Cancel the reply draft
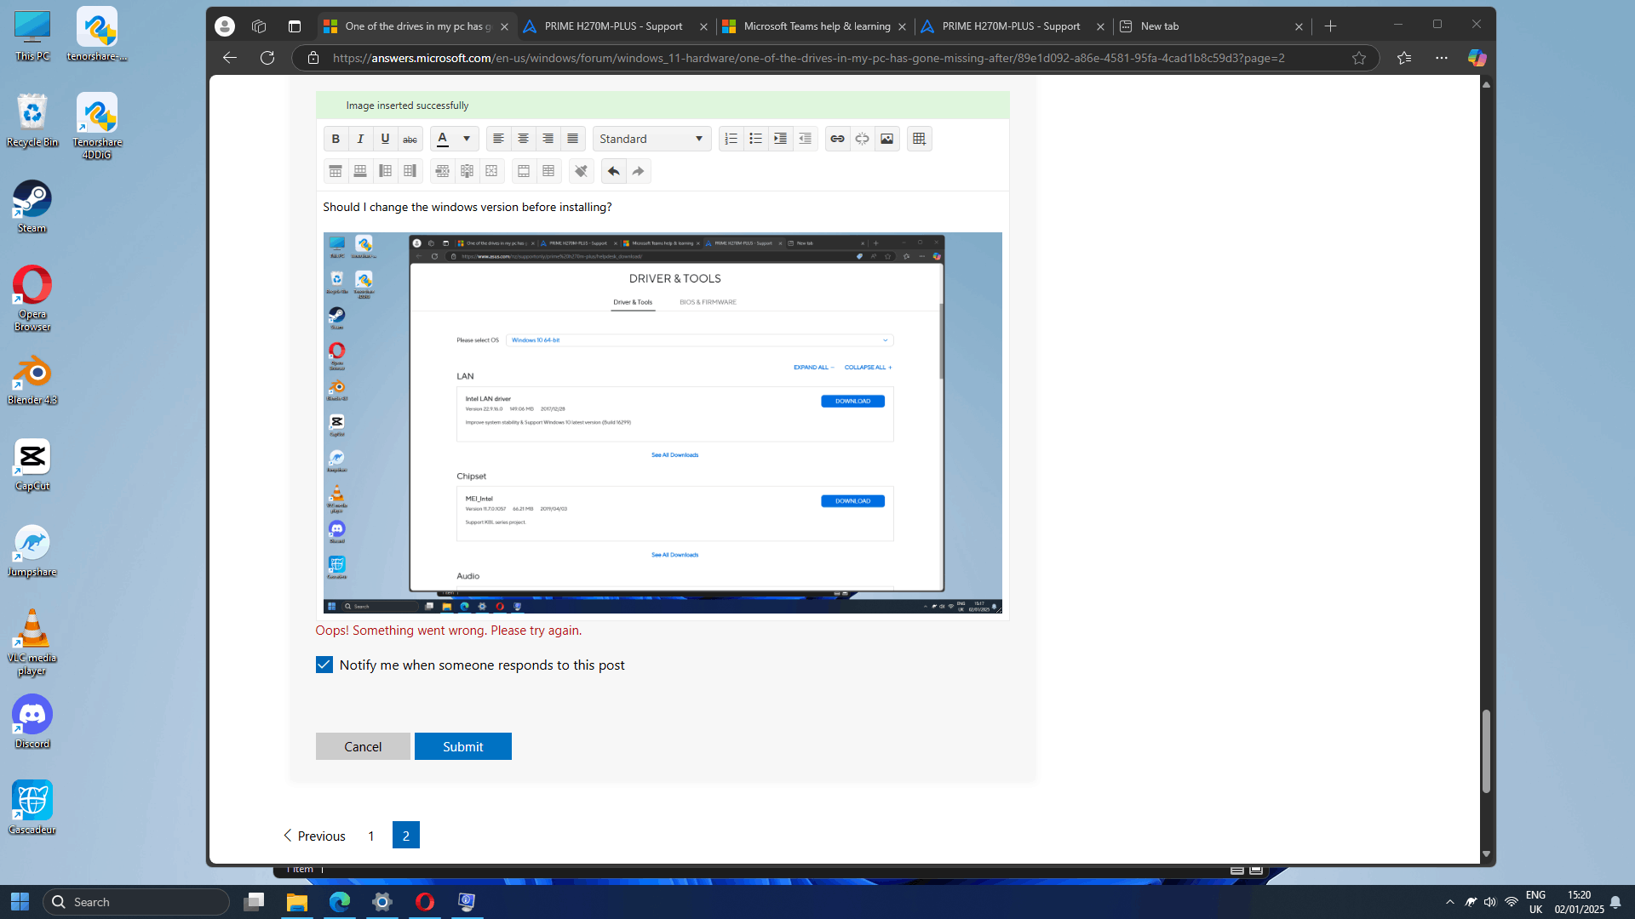1635x919 pixels. click(x=363, y=746)
